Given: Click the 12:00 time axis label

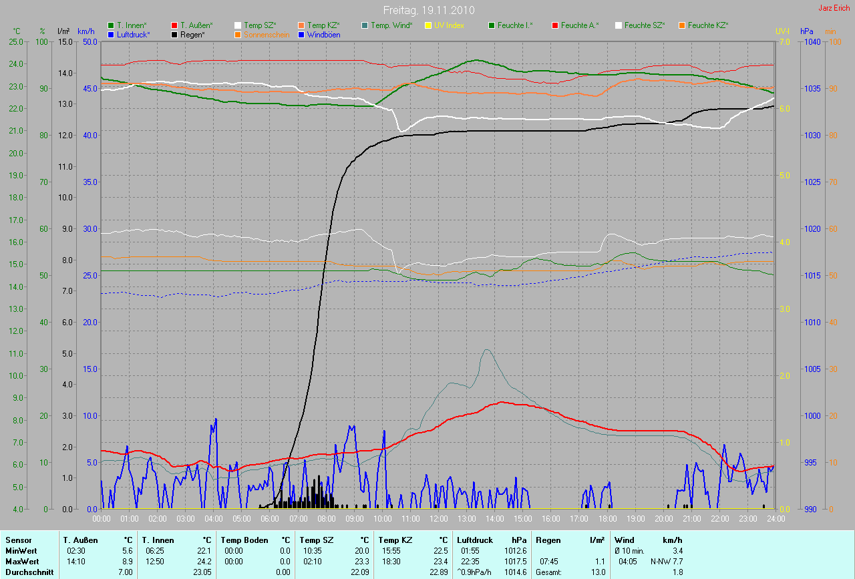Looking at the screenshot, I should (438, 518).
